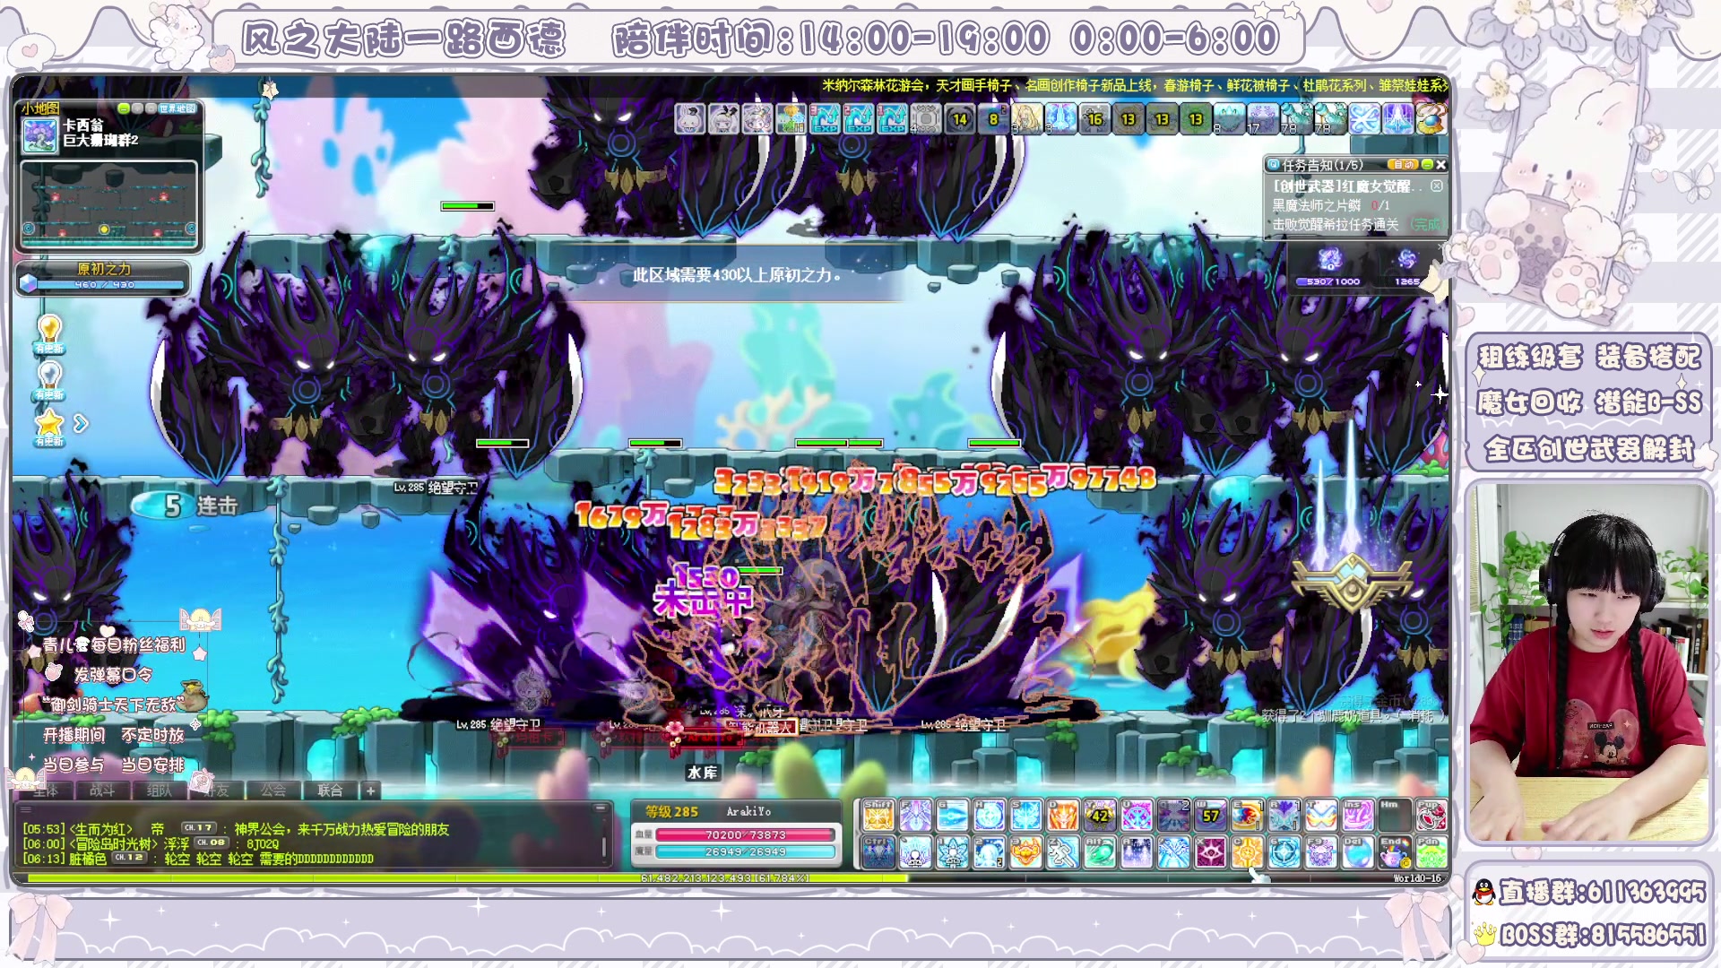The image size is (1721, 968).
Task: Select the H hotkey skill slot
Action: tap(989, 816)
